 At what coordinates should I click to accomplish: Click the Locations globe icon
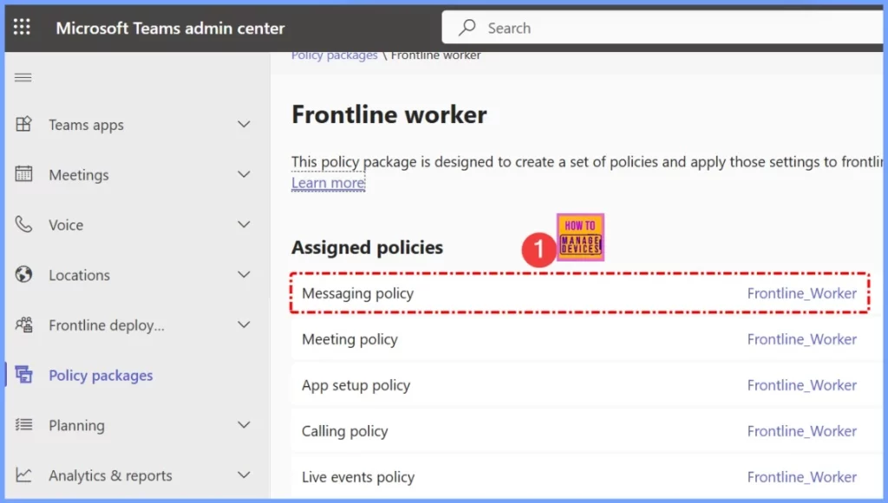point(23,274)
